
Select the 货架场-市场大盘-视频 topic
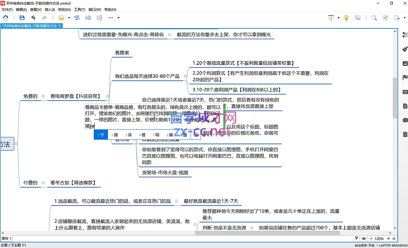point(165,173)
